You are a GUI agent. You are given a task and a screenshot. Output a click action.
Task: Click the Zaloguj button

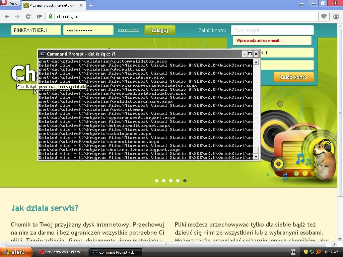point(160,30)
